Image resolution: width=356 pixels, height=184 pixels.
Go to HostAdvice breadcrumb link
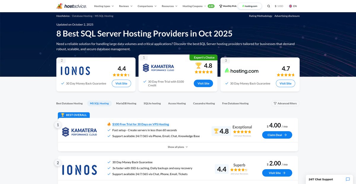63,16
